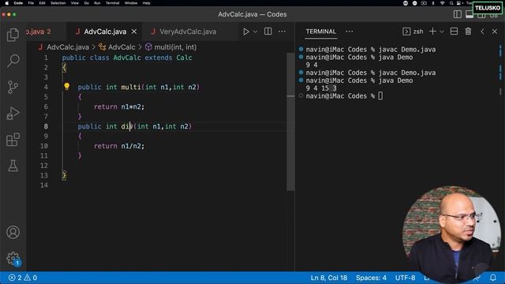Open the Explorer view in activity bar
The width and height of the screenshot is (505, 284).
click(13, 35)
